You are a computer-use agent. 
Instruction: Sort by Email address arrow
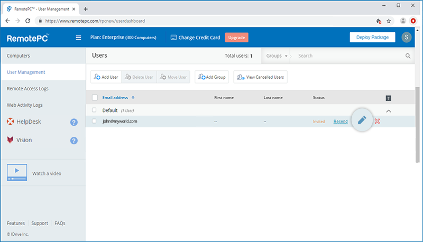(133, 98)
